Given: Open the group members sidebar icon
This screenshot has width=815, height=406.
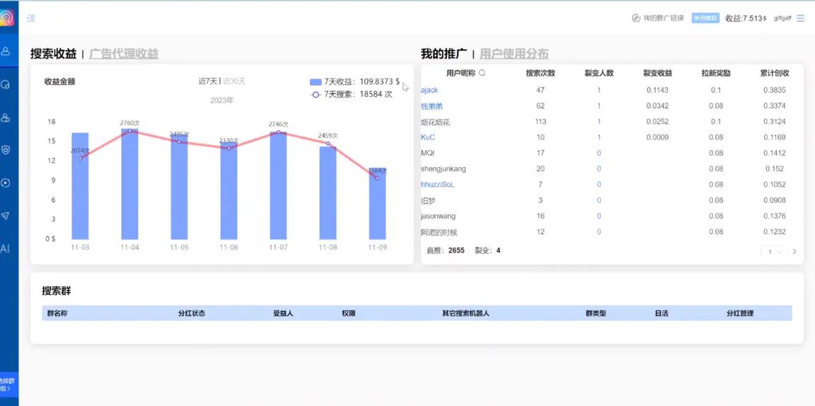Looking at the screenshot, I should click(x=6, y=117).
